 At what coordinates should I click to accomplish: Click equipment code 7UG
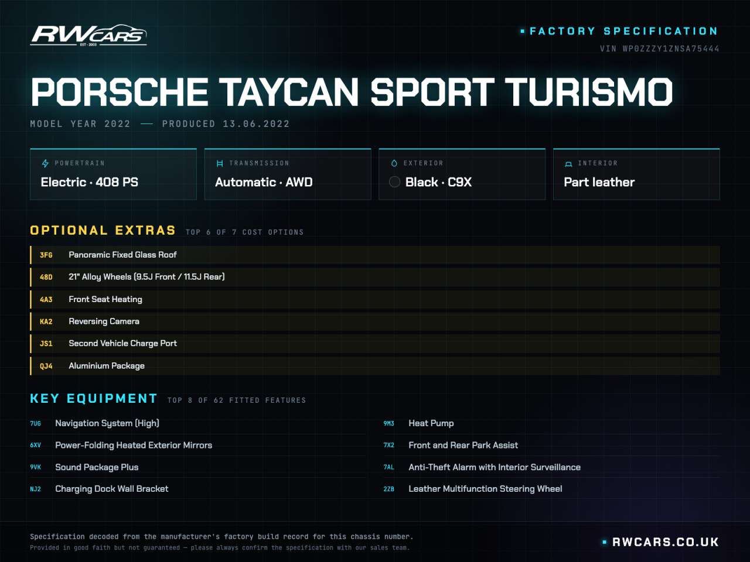36,423
